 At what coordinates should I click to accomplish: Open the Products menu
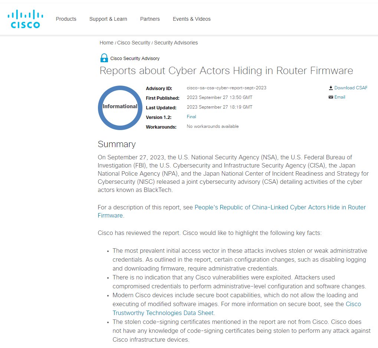pos(66,19)
